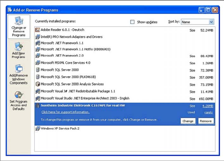Image resolution: width=224 pixels, height=161 pixels.
Task: Click the Adobe Reader 6.0.1 icon
Action: click(x=37, y=30)
